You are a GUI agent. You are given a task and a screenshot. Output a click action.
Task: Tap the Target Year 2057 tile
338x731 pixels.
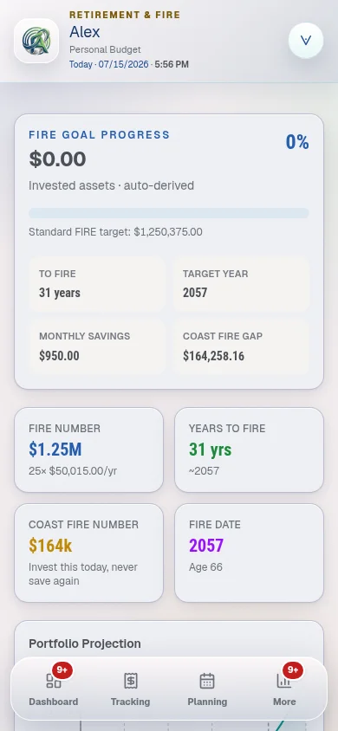coord(241,284)
